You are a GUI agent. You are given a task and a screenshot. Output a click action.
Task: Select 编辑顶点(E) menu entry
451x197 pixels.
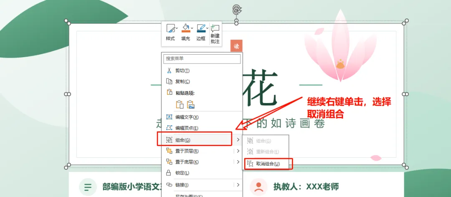pyautogui.click(x=202, y=128)
